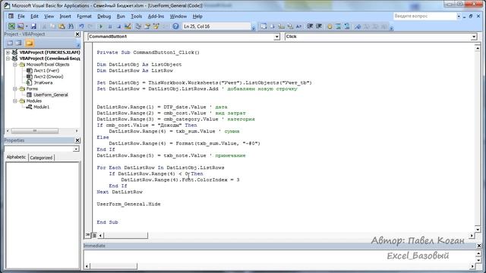The width and height of the screenshot is (486, 273).
Task: Click the code window scroll-down arrow
Action: pos(478,229)
